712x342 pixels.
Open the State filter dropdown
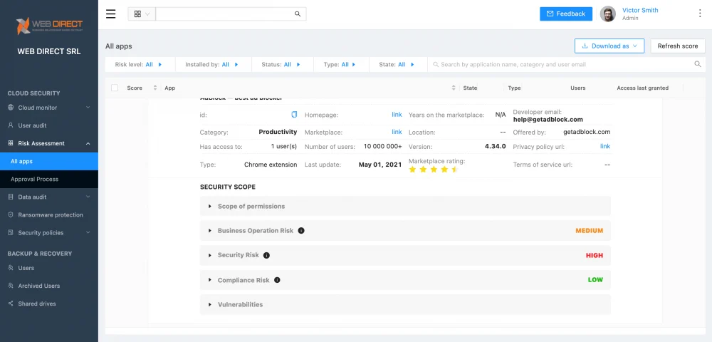click(x=397, y=65)
